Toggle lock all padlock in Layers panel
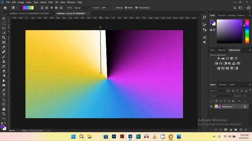This screenshot has width=252, height=141. (233, 101)
